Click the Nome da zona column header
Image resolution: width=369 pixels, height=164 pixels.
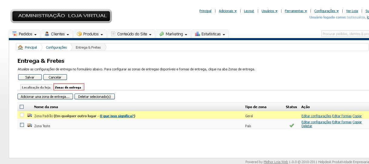pyautogui.click(x=46, y=107)
